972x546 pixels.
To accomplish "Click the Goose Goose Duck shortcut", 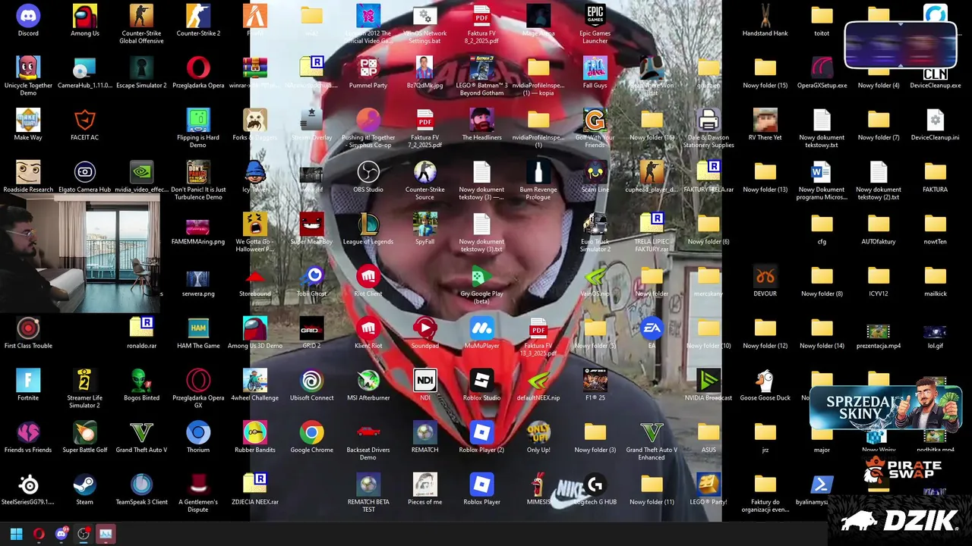I will point(765,384).
